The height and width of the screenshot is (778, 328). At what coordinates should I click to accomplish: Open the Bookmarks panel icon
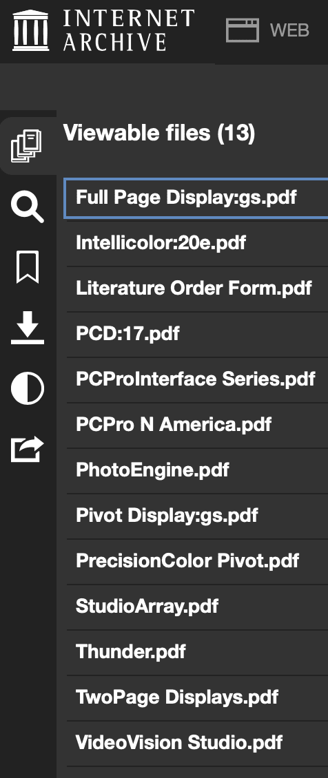(28, 267)
